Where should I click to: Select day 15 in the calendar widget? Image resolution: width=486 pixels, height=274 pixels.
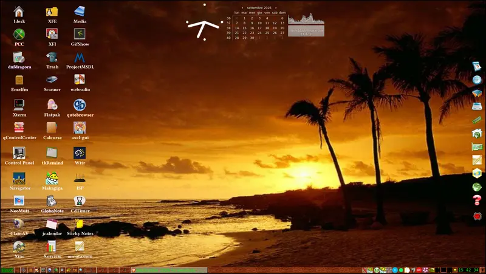click(244, 28)
